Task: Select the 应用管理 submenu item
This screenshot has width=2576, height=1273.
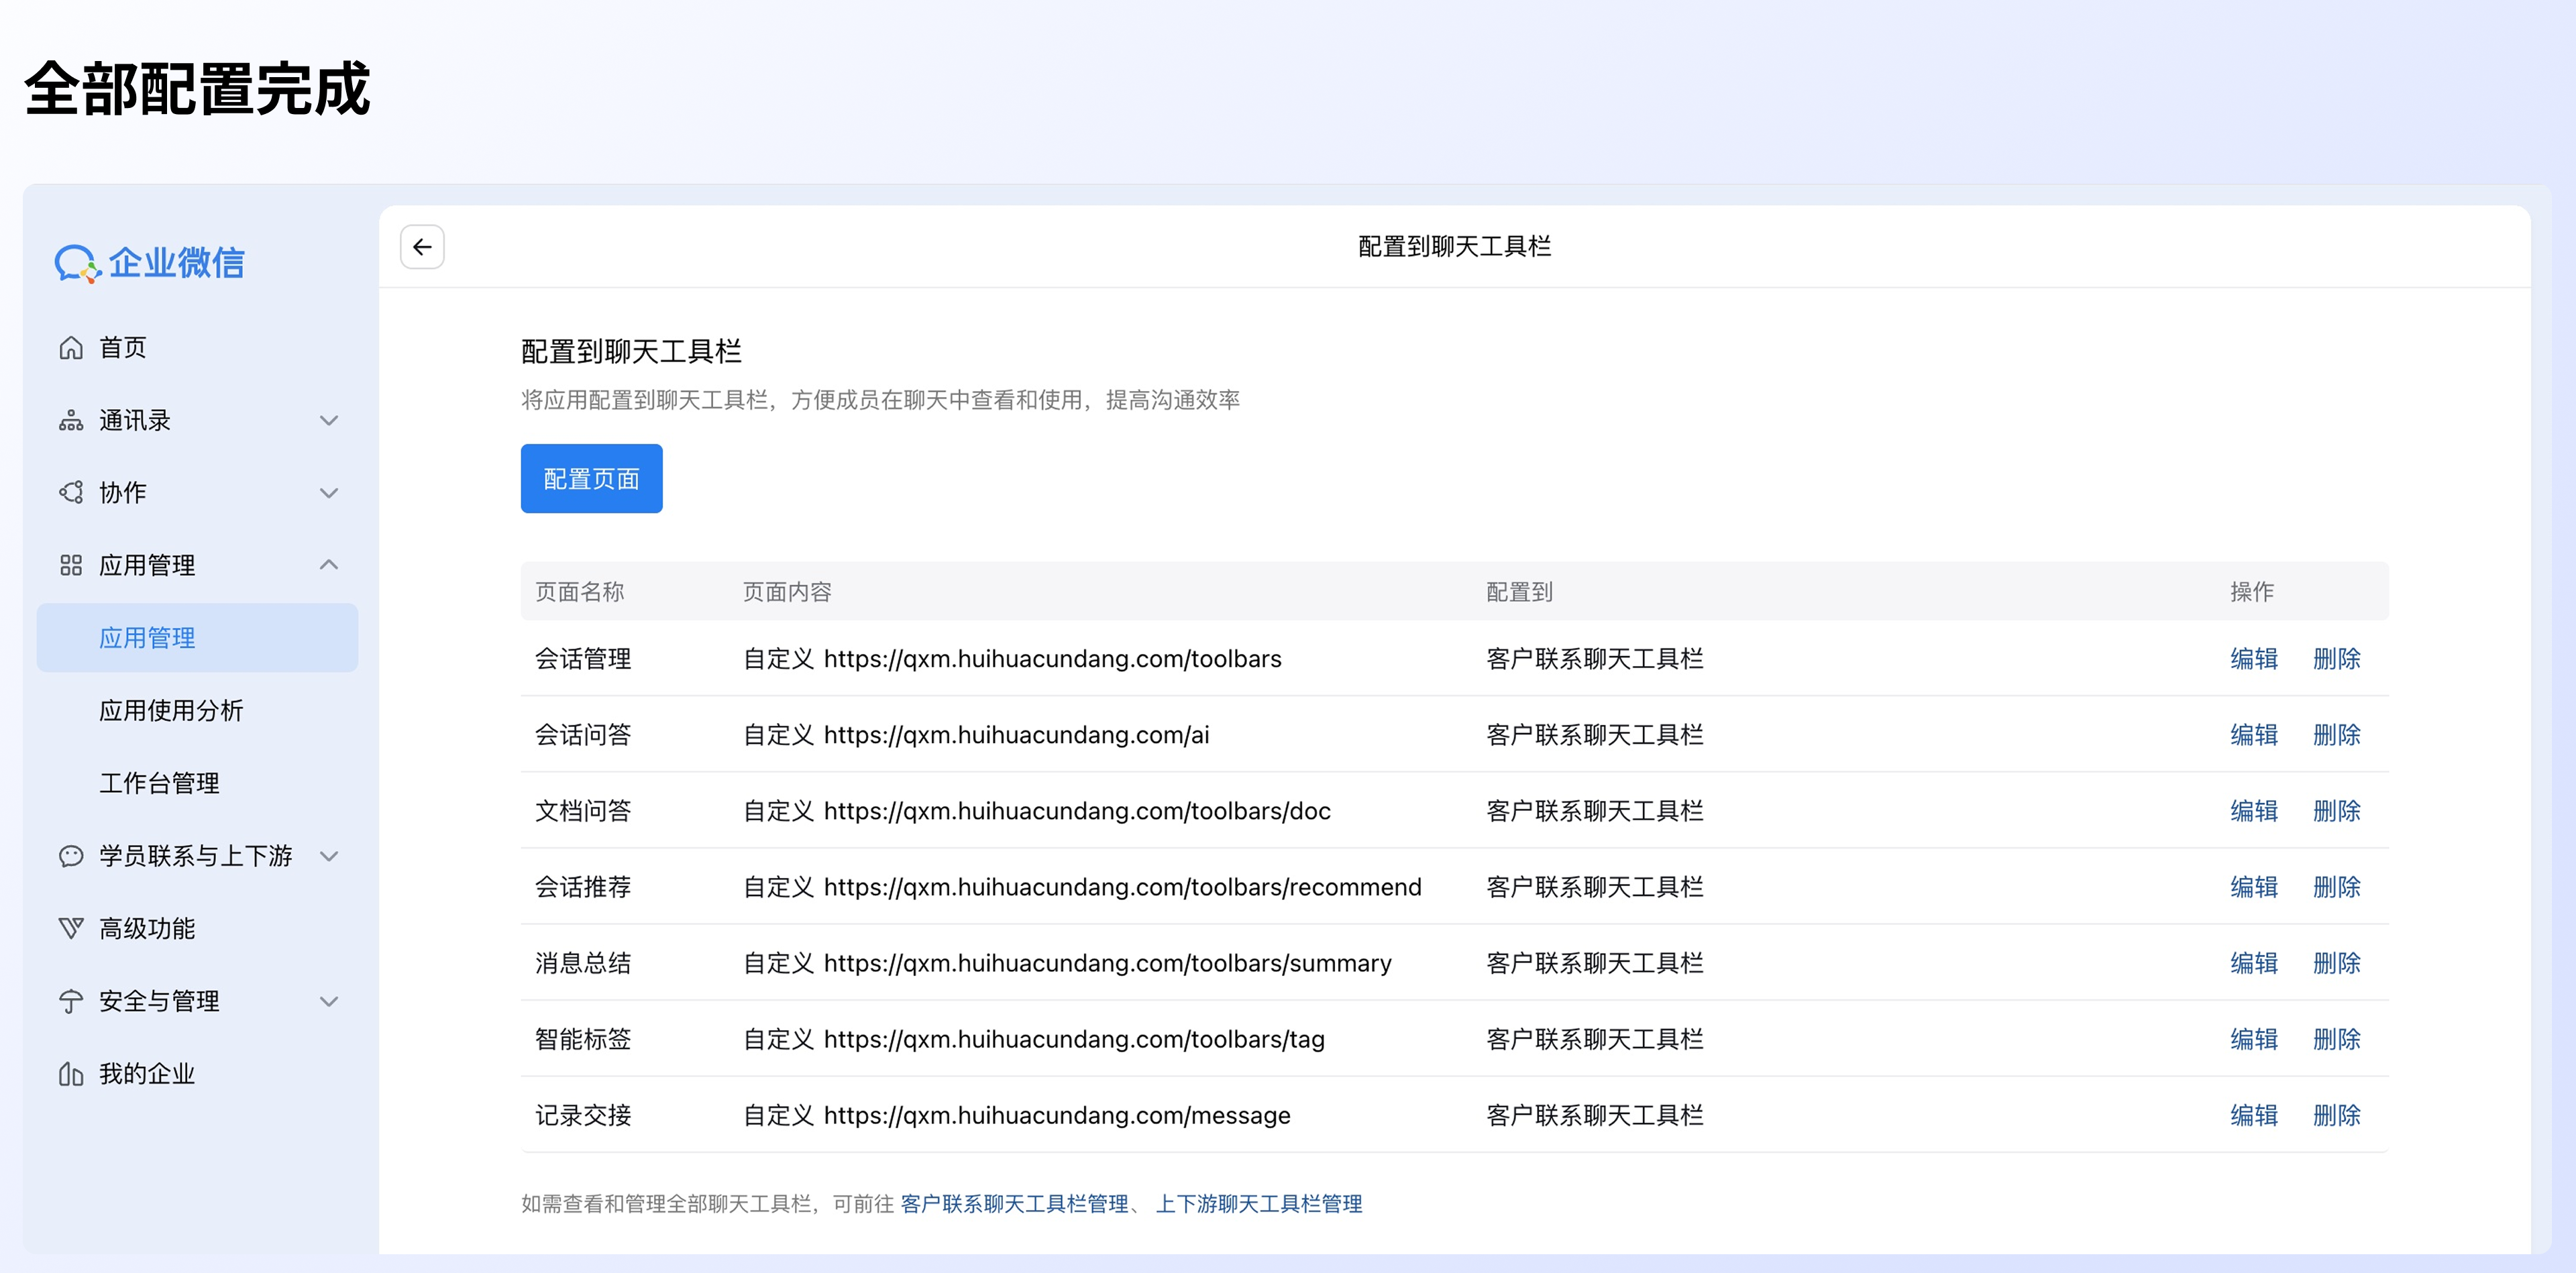Action: click(x=198, y=638)
